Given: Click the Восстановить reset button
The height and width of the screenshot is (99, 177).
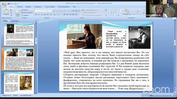Looking at the screenshot, I should pyautogui.click(x=27, y=13).
